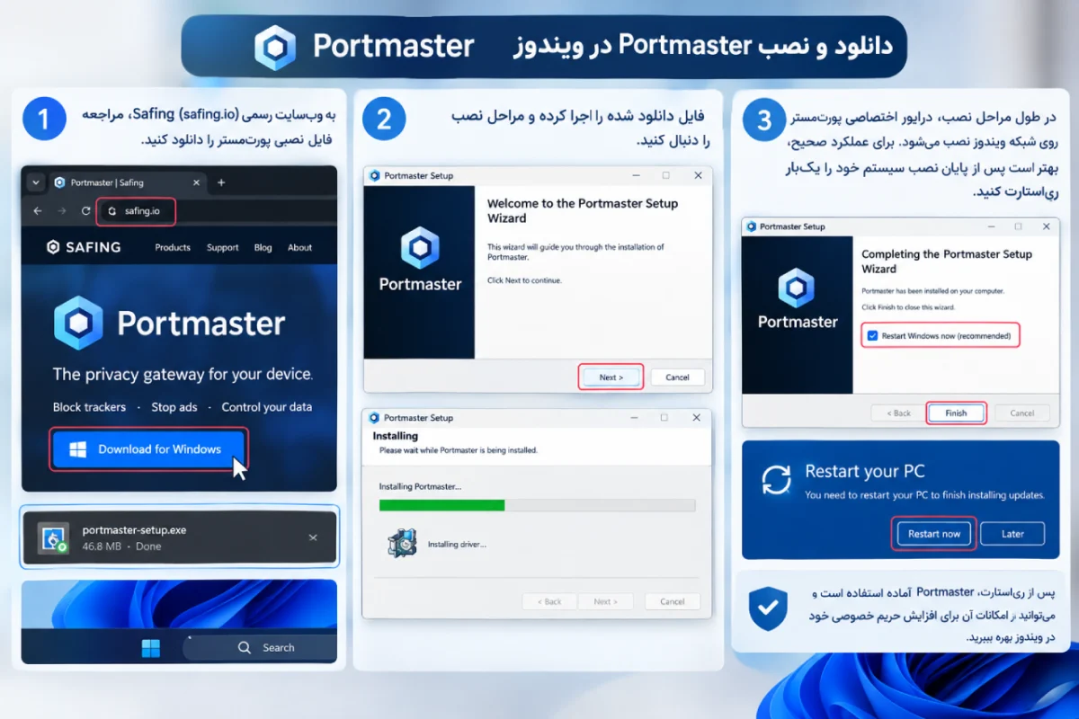Maximize the Welcome Setup wizard window
Viewport: 1079px width, 719px height.
(x=665, y=176)
